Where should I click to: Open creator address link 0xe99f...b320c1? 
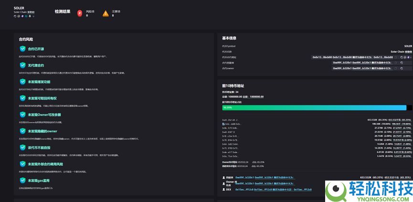pyautogui.click(x=244, y=178)
